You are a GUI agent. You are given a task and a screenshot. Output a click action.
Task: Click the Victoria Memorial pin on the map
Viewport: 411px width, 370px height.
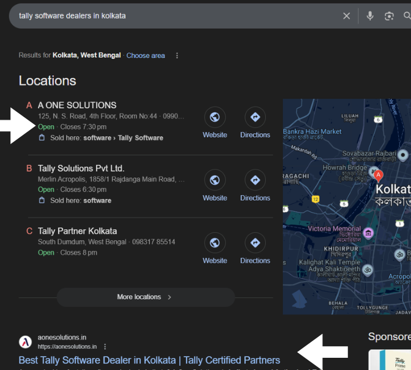368,233
